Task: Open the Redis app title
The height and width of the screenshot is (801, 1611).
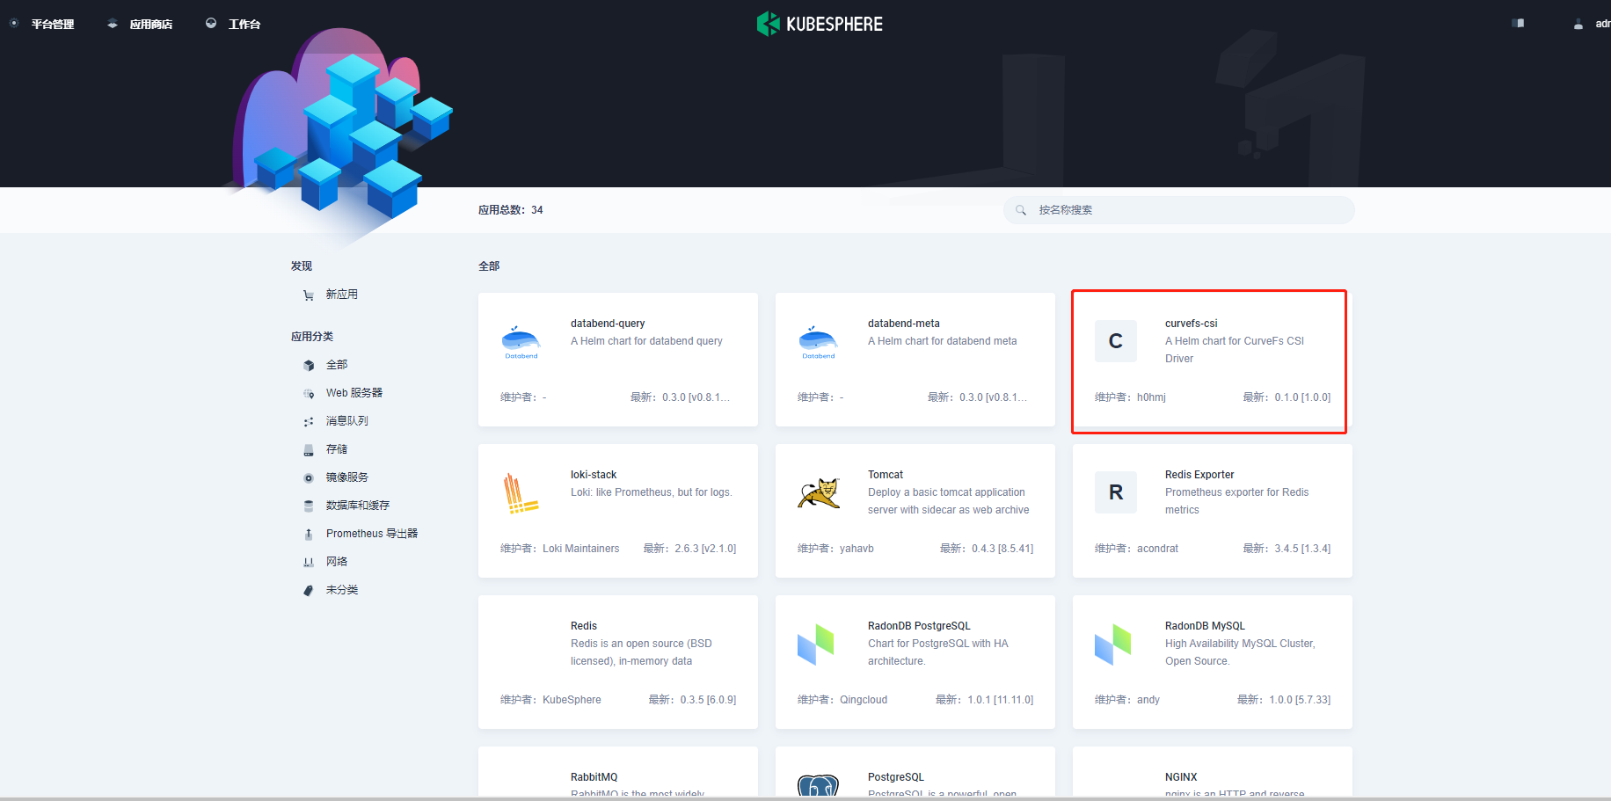Action: tap(584, 626)
